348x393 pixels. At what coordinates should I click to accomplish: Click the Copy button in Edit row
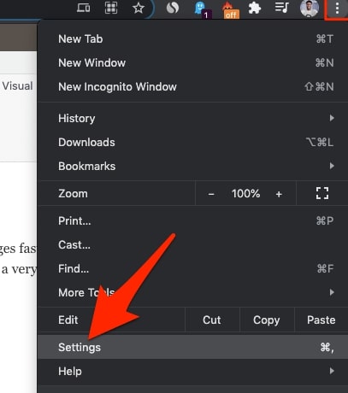point(267,320)
